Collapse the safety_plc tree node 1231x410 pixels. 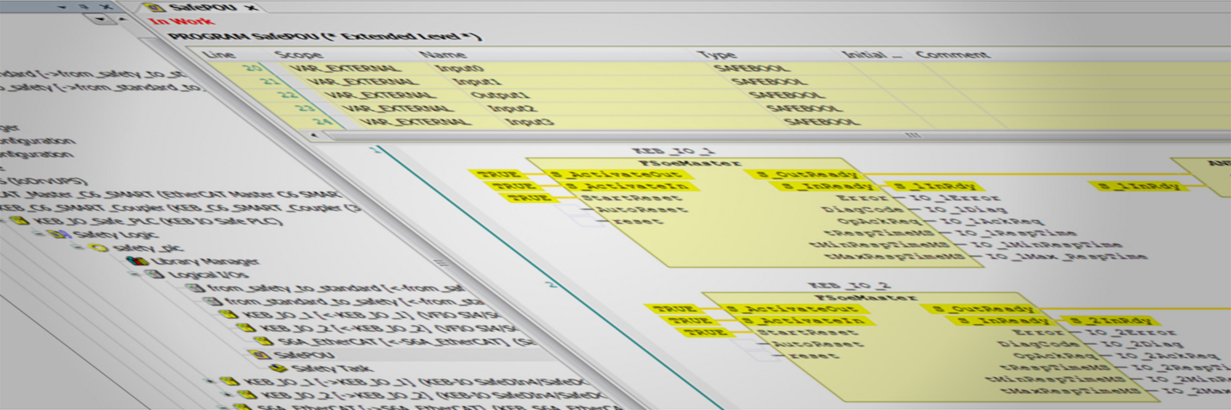(79, 247)
